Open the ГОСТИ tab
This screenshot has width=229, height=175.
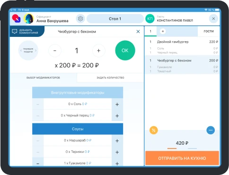click(x=209, y=31)
